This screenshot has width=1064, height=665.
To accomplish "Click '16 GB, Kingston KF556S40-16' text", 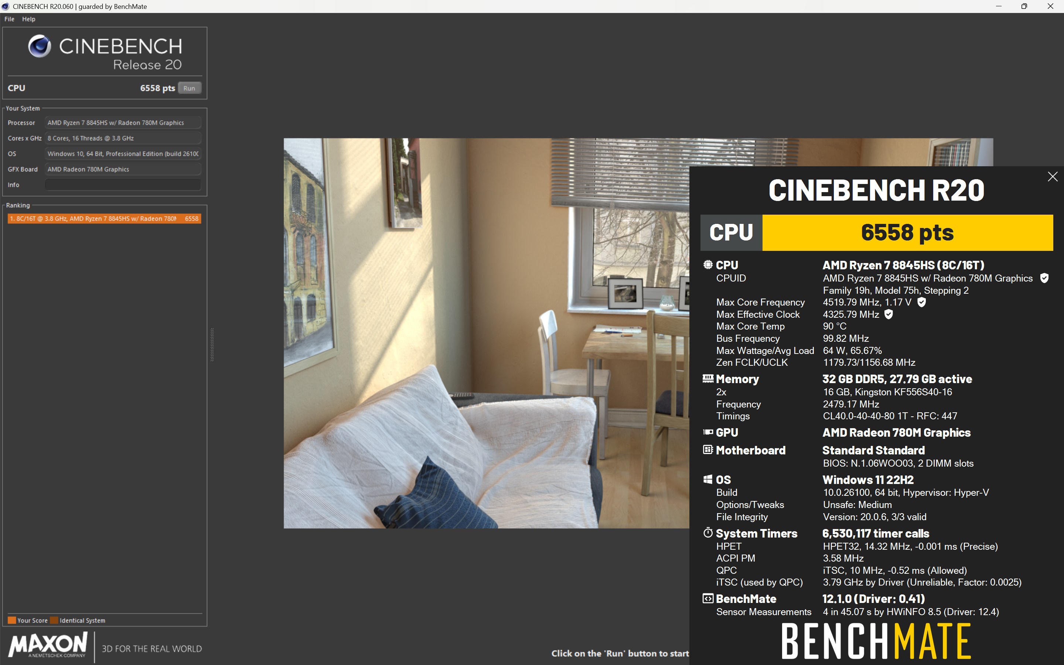I will tap(887, 392).
